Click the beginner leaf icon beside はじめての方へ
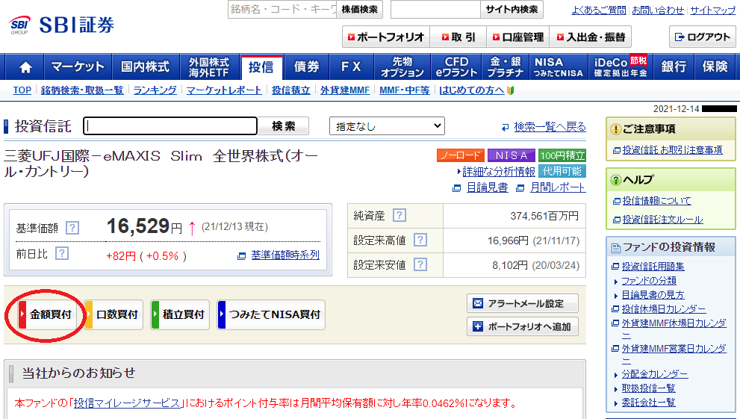The height and width of the screenshot is (419, 740). click(510, 90)
